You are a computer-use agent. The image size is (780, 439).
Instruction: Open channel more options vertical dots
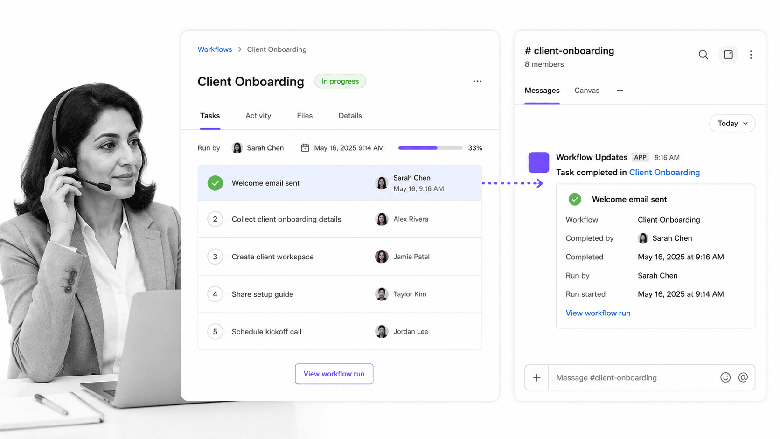coord(751,55)
